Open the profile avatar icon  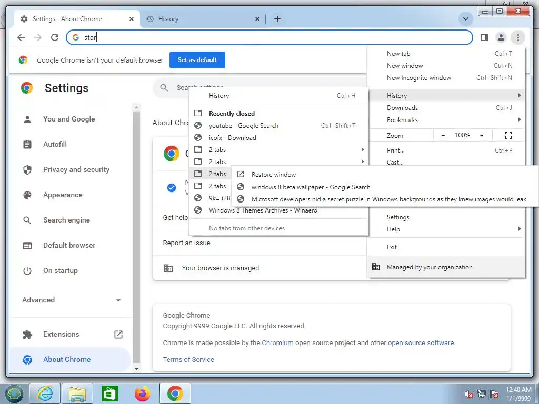point(501,37)
